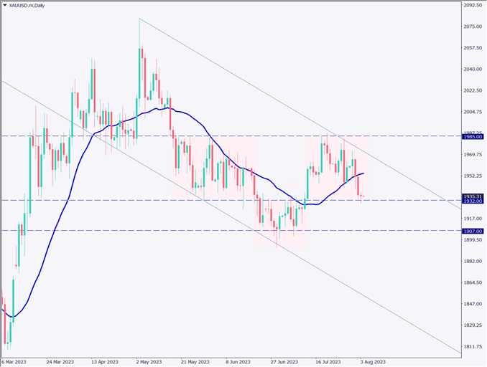The image size is (487, 367).
Task: Select the dashed horizontal line at 1985.00
Action: pos(215,135)
